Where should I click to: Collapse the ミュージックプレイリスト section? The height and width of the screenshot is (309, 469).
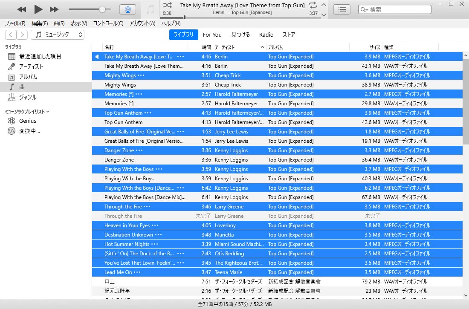48,112
